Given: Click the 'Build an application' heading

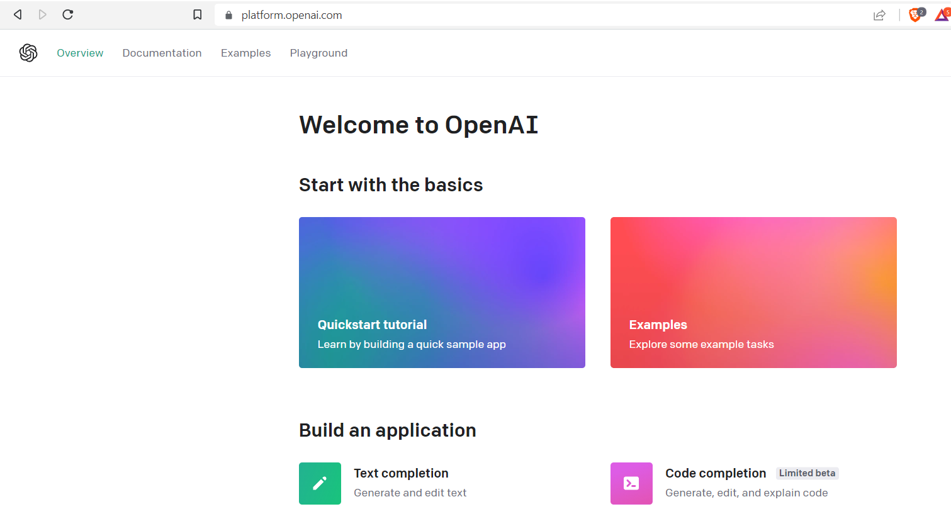Looking at the screenshot, I should [388, 430].
